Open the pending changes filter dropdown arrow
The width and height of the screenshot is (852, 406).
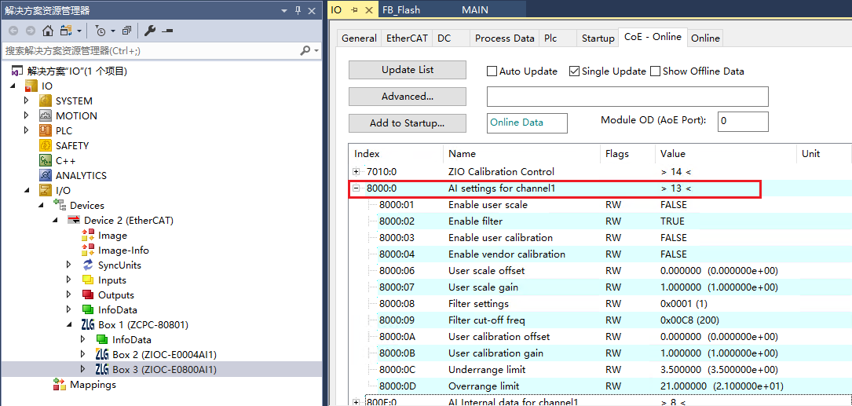(113, 31)
